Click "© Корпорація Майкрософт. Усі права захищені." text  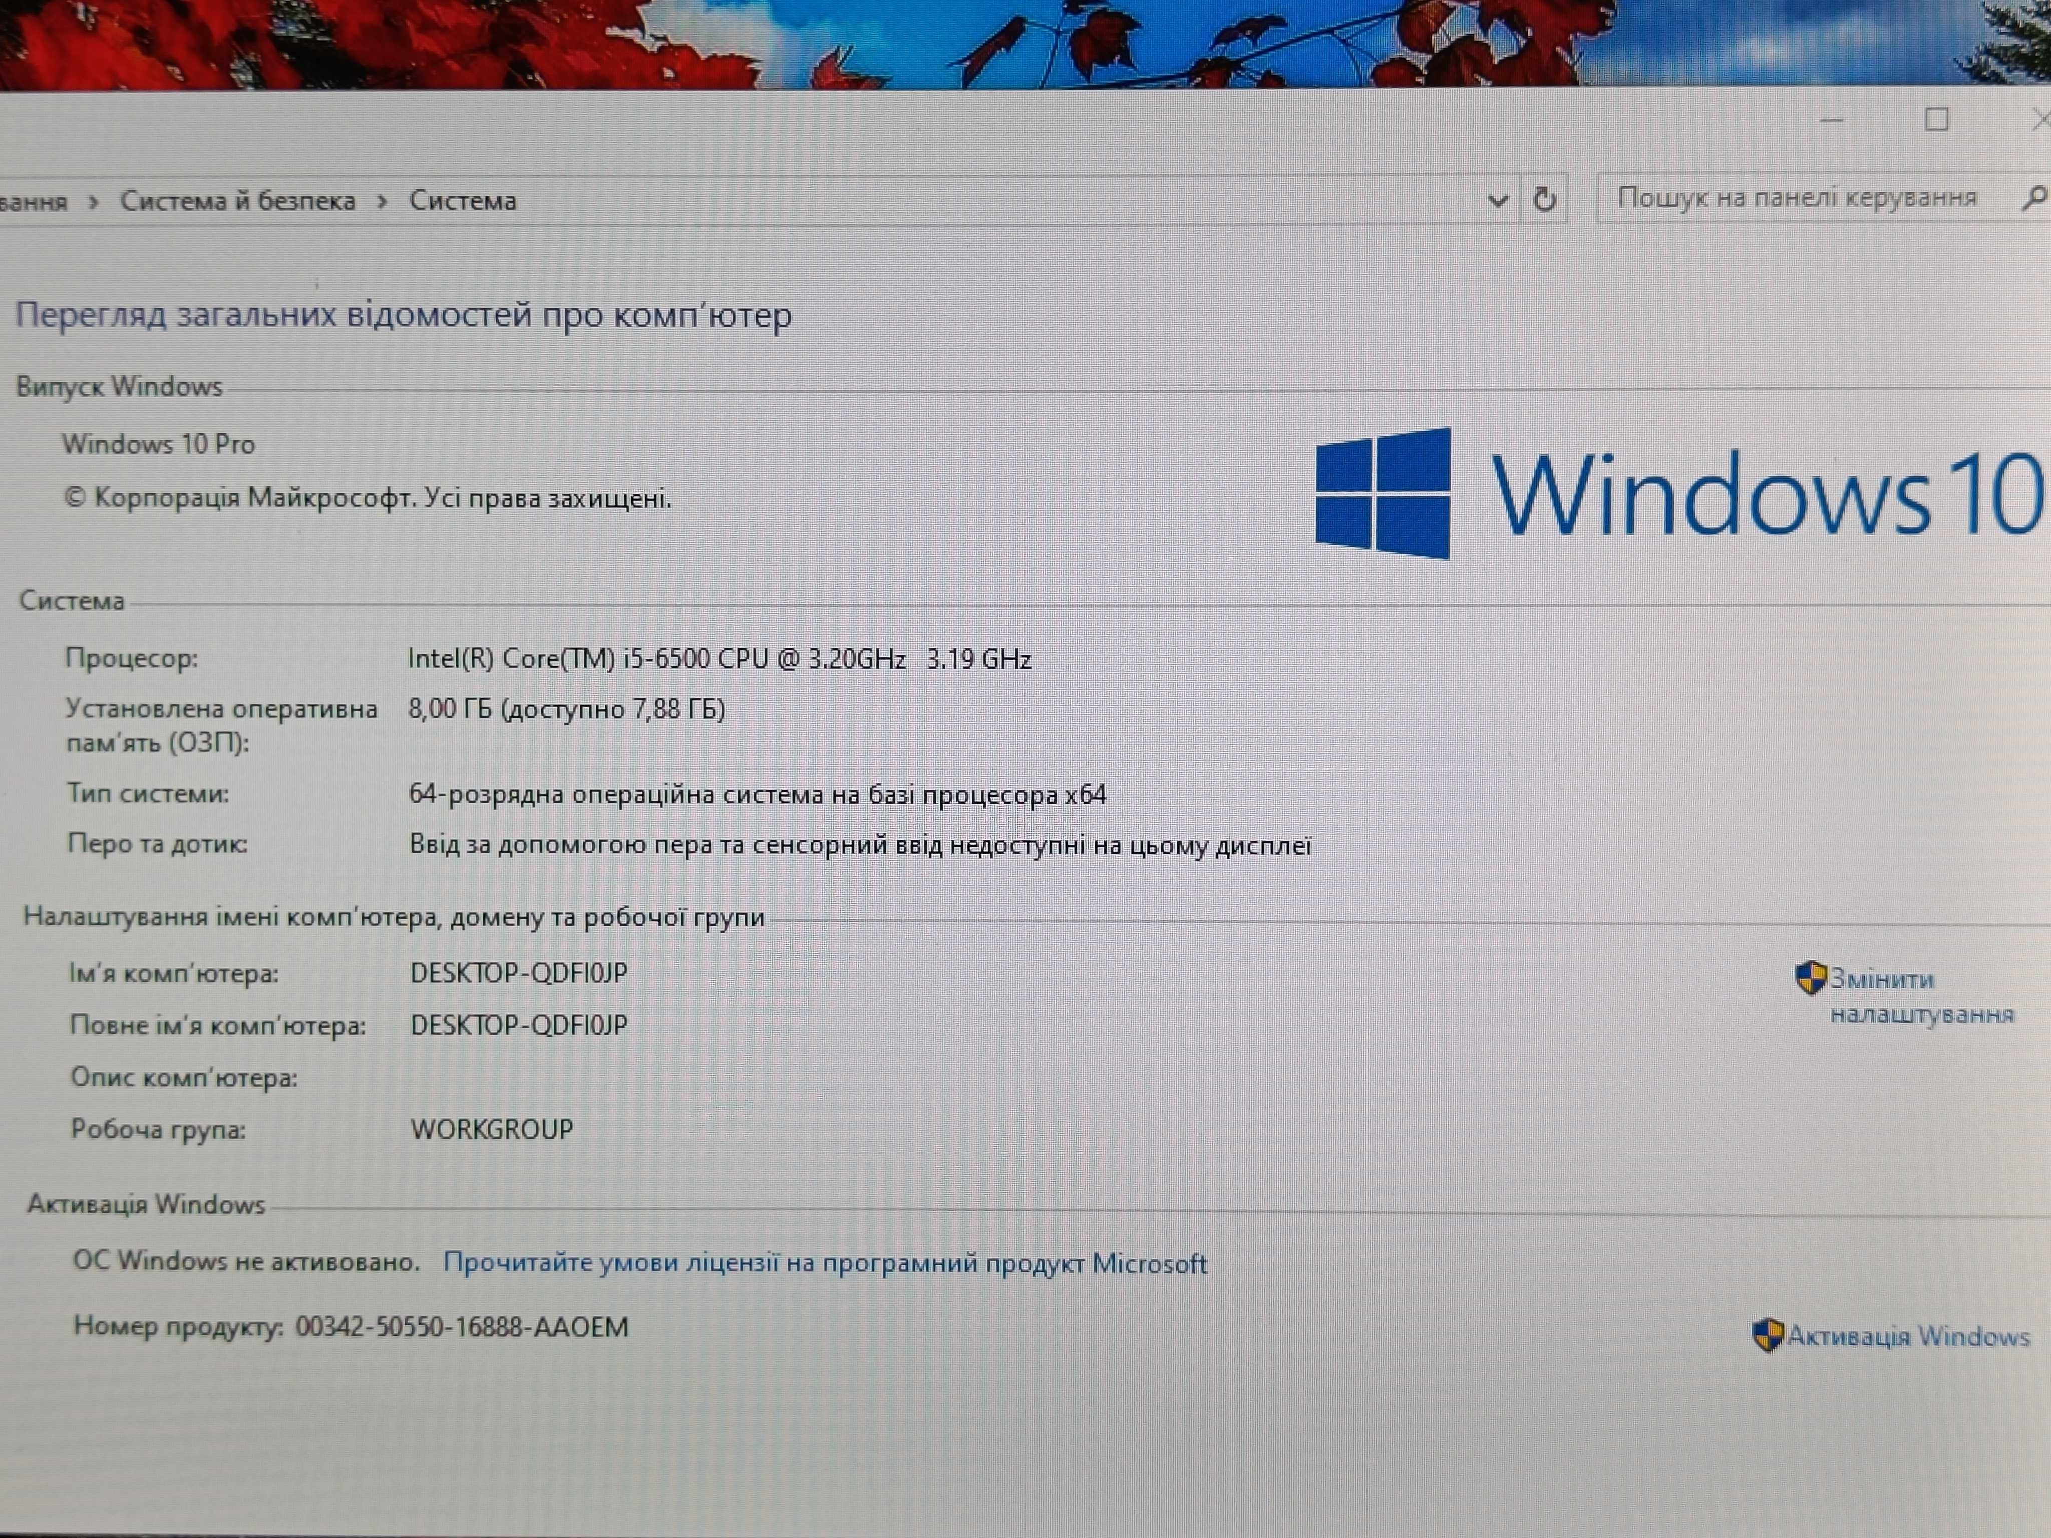[x=367, y=498]
